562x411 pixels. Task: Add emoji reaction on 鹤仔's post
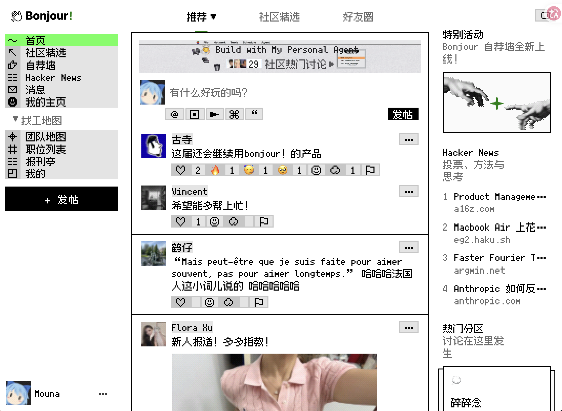tap(210, 302)
